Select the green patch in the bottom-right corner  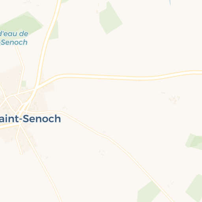(x=195, y=188)
